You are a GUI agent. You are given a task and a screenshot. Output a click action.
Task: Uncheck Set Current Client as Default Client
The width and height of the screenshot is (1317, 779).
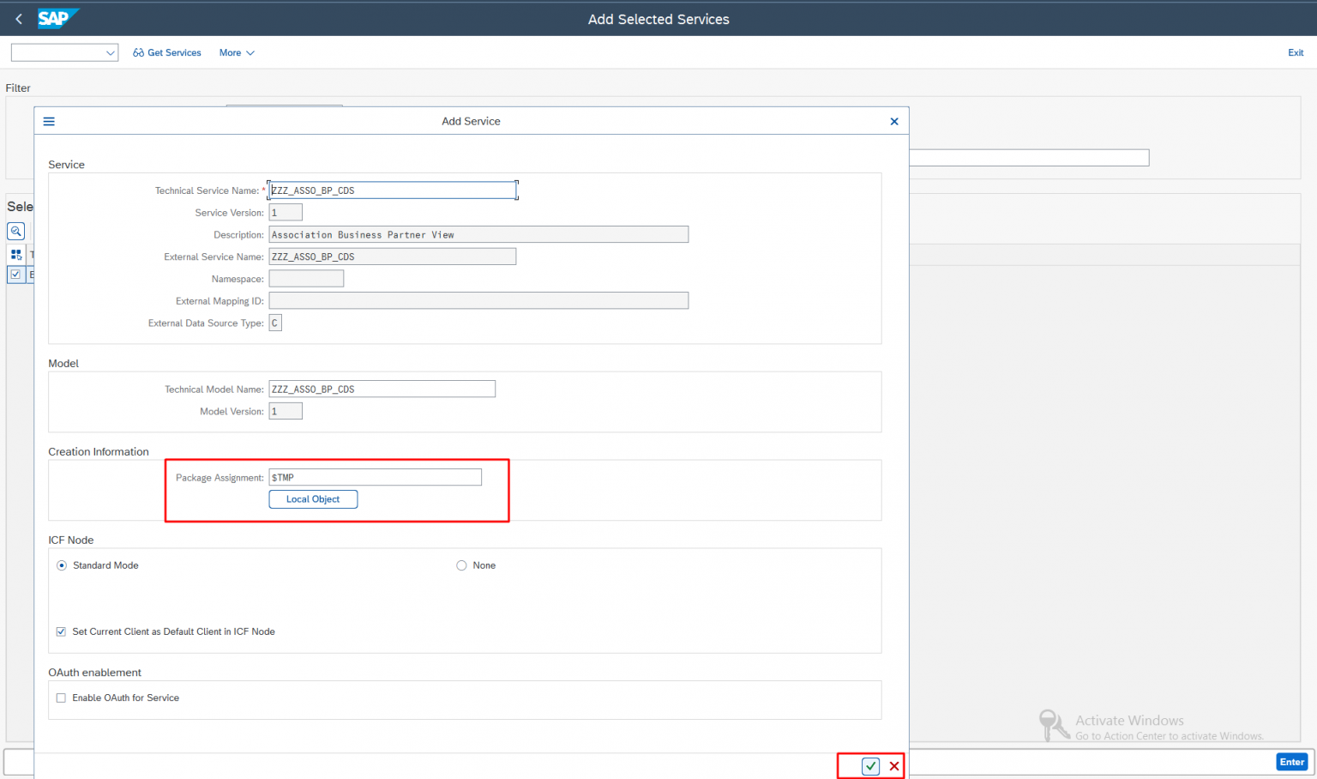coord(61,631)
